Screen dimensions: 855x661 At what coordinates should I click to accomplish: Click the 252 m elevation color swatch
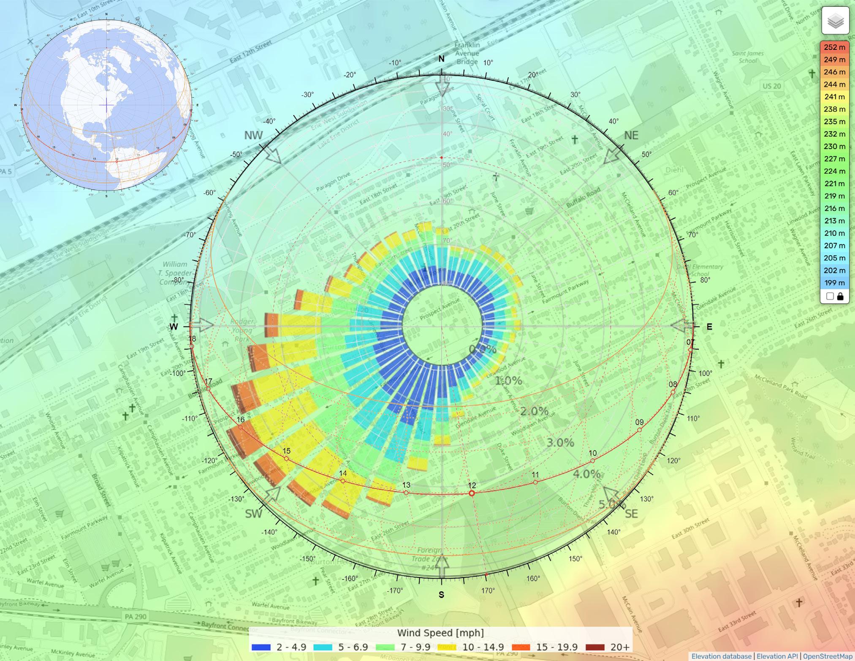tap(834, 47)
